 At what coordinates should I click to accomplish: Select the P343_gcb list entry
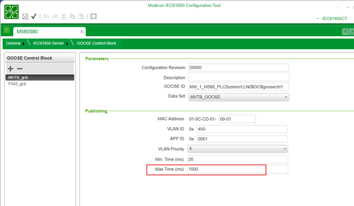(x=40, y=84)
